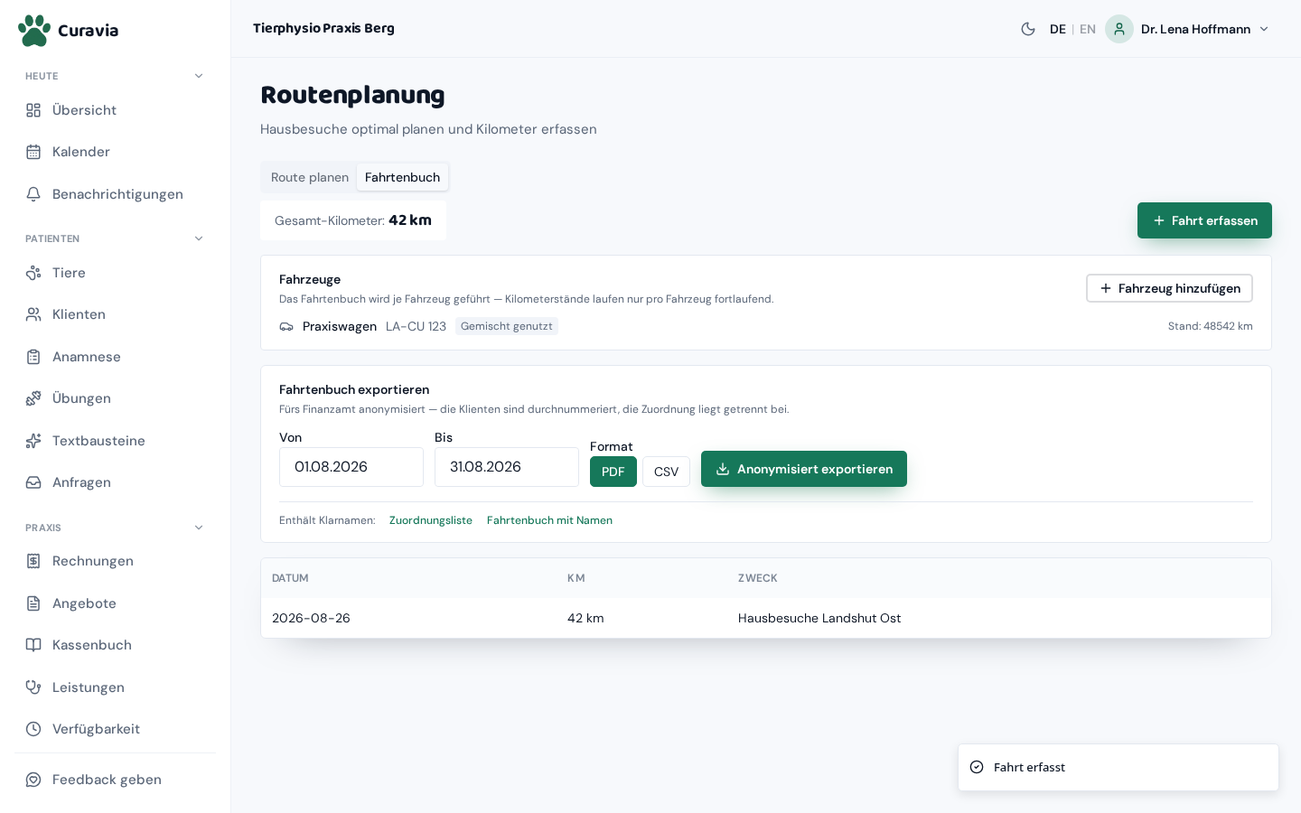The height and width of the screenshot is (813, 1301).
Task: Open the Zuordnungsliste link
Action: 431,520
